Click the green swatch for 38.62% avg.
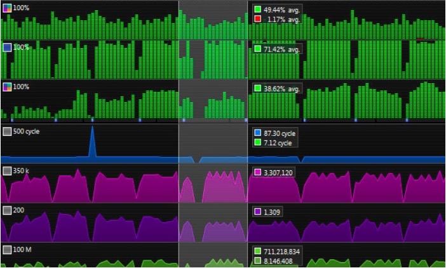This screenshot has width=446, height=268. pyautogui.click(x=258, y=89)
